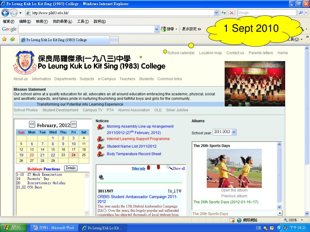The image size is (310, 232).
Task: Open the Location map link
Action: coord(210,53)
